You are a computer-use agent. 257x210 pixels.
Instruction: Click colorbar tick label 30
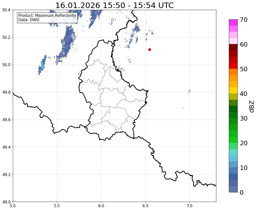244,118
